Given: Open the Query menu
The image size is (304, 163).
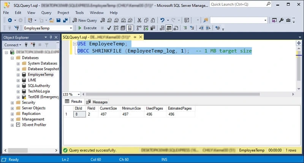Looking at the screenshot, I should 46,13.
